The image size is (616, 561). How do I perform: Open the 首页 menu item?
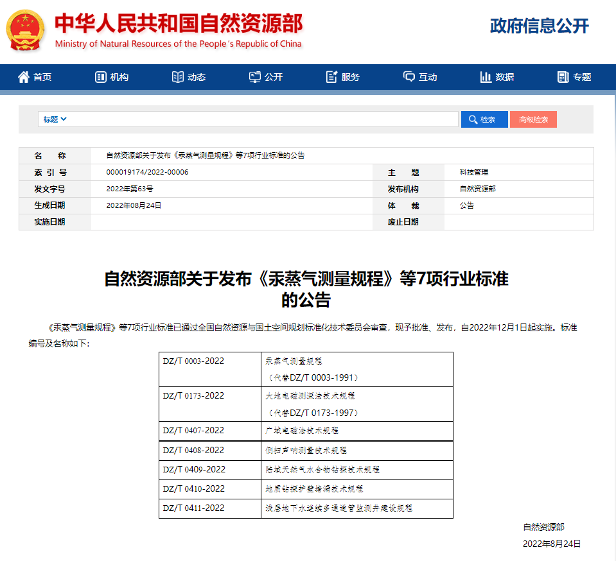coord(42,77)
